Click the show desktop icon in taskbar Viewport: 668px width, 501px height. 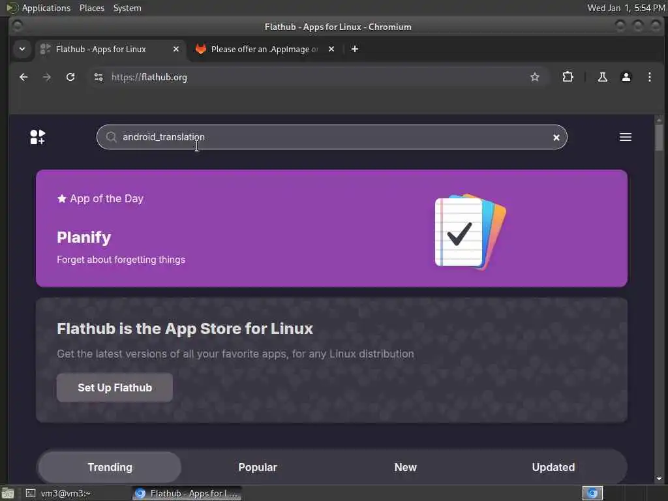[8, 493]
